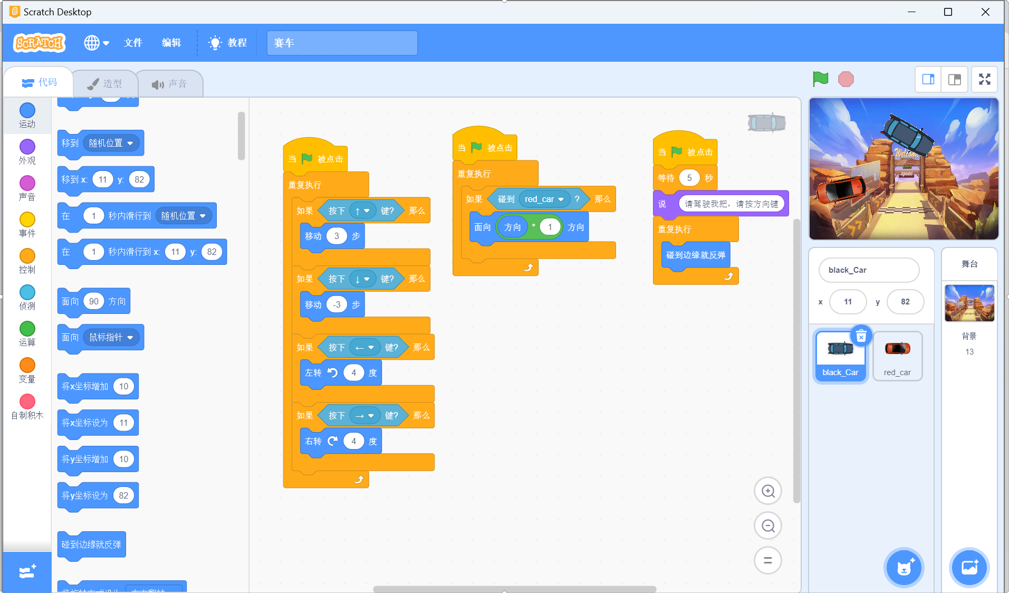Image resolution: width=1009 pixels, height=593 pixels.
Task: Delete the black_Car sprite with trash icon
Action: pos(861,336)
